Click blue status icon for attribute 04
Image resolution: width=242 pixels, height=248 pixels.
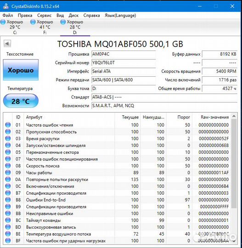pos(8,145)
